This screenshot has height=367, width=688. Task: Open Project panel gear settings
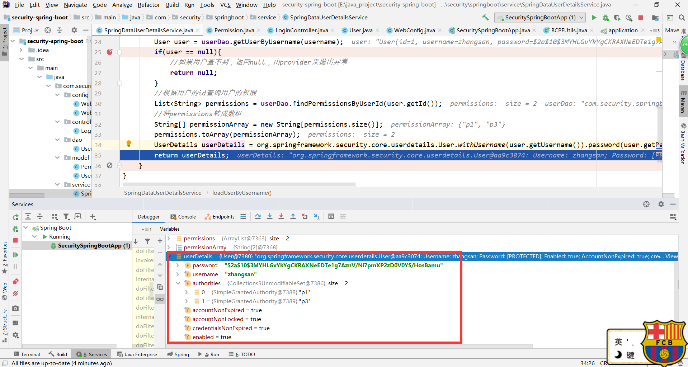pyautogui.click(x=74, y=30)
